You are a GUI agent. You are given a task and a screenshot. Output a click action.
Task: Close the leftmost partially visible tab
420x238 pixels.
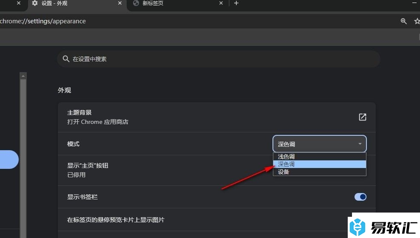(18, 3)
